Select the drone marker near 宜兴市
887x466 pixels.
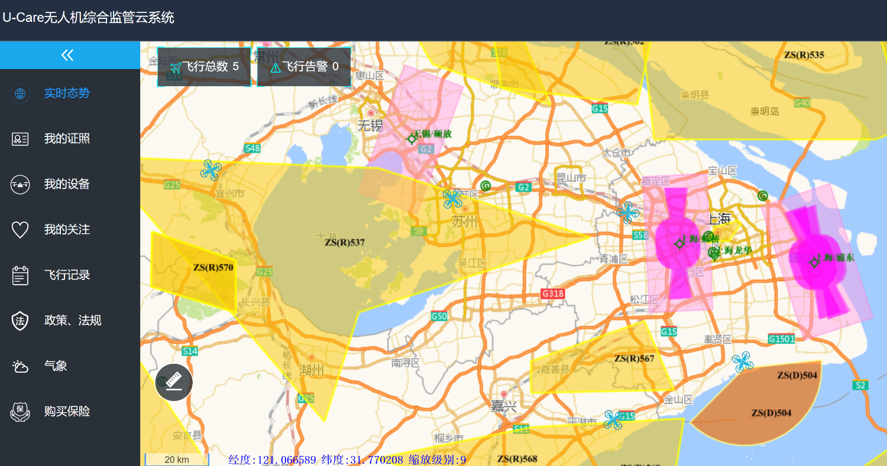tap(211, 170)
